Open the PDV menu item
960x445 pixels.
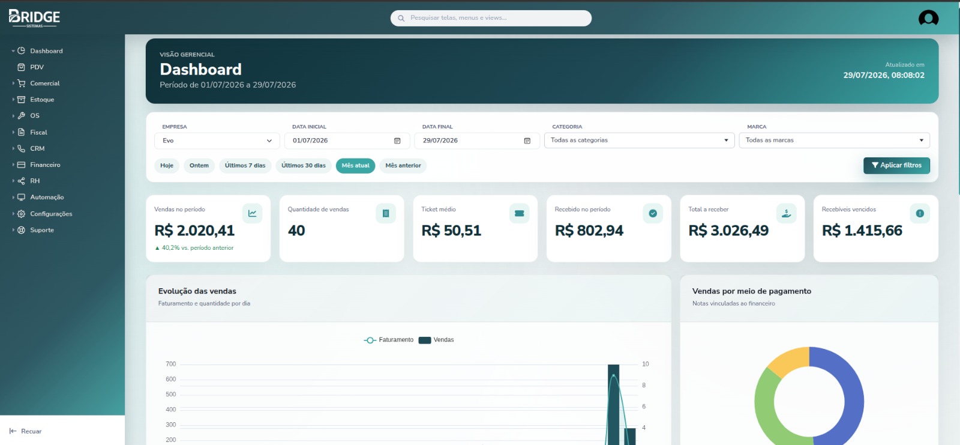tap(37, 67)
